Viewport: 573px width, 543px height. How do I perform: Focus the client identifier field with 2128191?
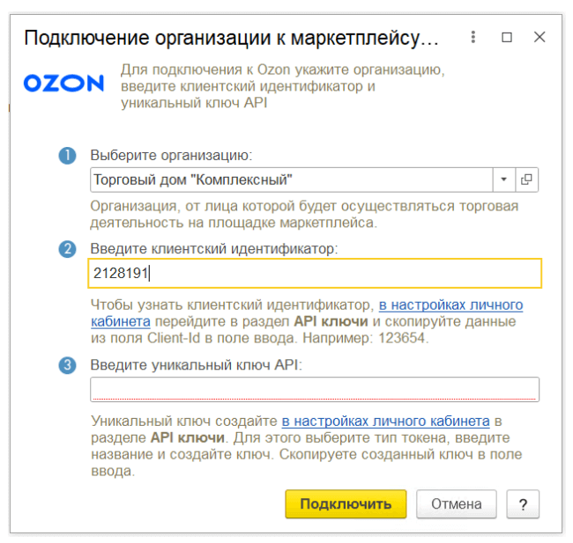pos(315,274)
